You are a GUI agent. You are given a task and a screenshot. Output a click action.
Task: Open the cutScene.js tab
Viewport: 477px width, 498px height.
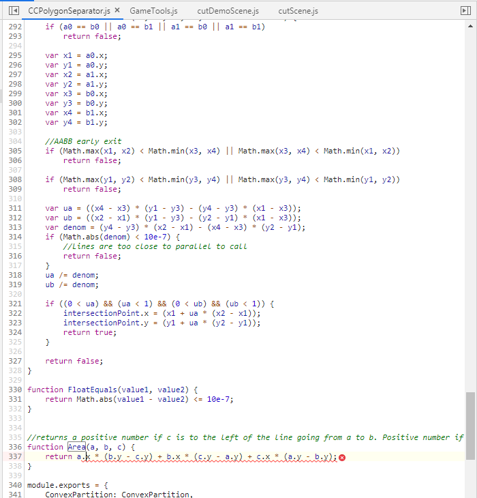coord(298,11)
